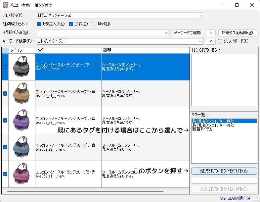260x202 pixels.
Task: Click the yellow bra062_z4 item icon
Action: 22,94
